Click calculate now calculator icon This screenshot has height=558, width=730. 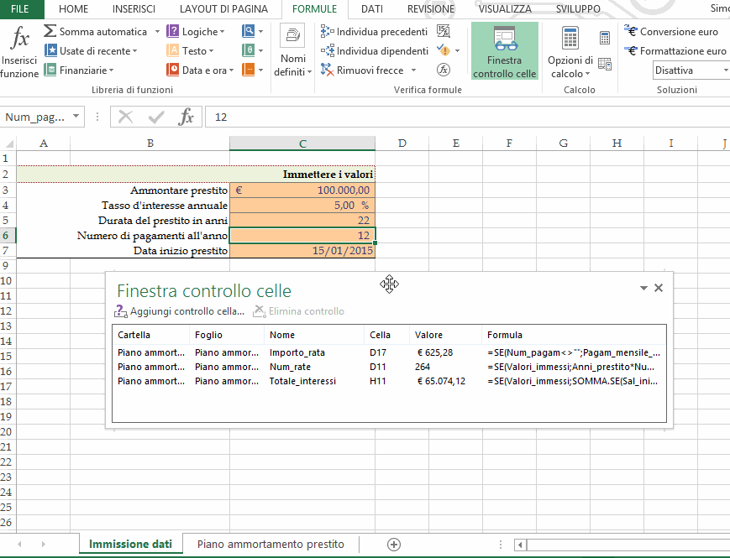click(x=605, y=38)
